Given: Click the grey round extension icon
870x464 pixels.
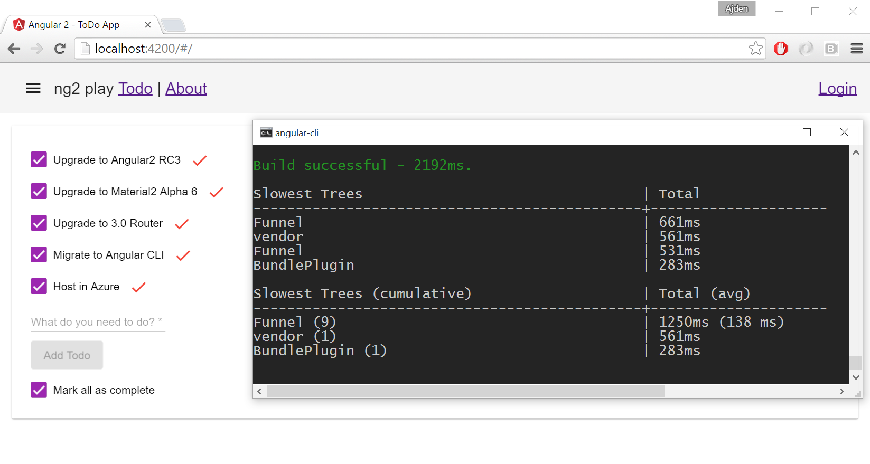Looking at the screenshot, I should pos(806,49).
